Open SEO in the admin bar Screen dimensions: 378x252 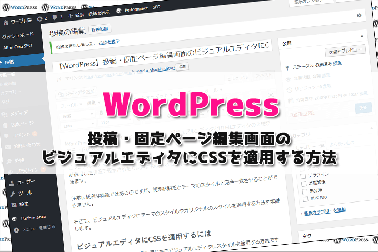(156, 7)
